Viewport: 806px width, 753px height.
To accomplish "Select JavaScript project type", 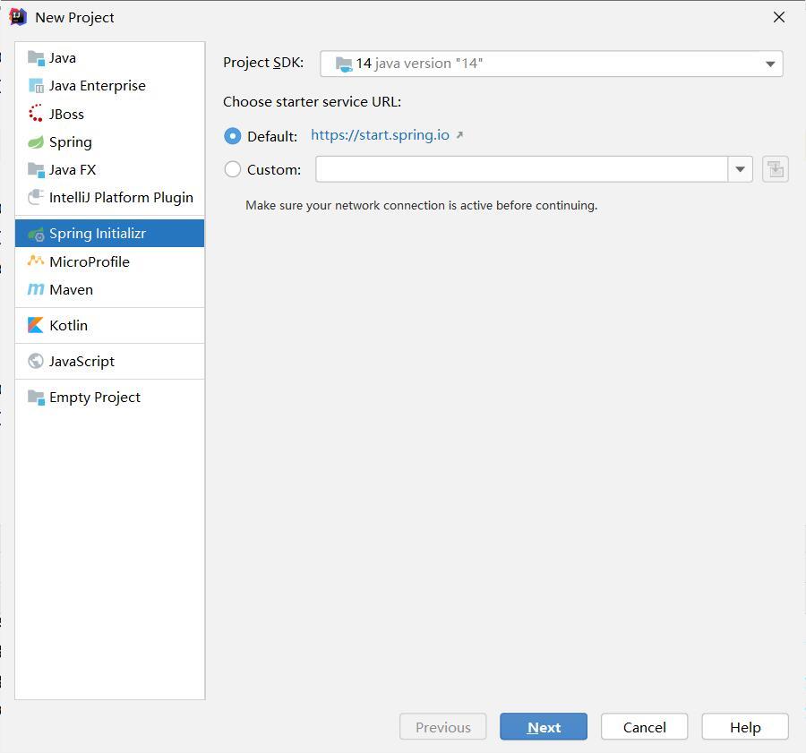I will click(x=109, y=362).
